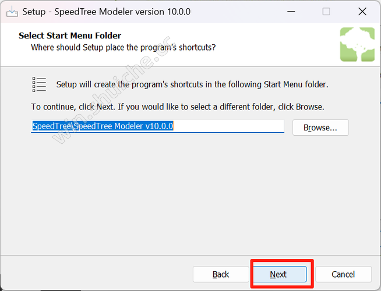Click the Setup - SpeedTree Modeler title text
This screenshot has width=381, height=291.
coord(107,12)
